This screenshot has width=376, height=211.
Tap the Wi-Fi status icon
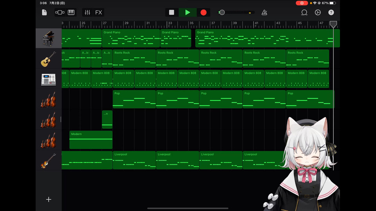(315, 3)
